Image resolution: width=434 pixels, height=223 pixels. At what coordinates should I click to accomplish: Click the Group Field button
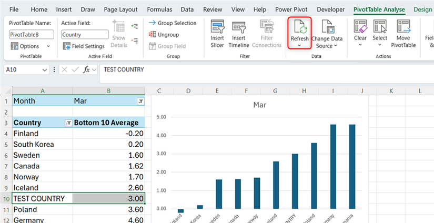tap(167, 46)
